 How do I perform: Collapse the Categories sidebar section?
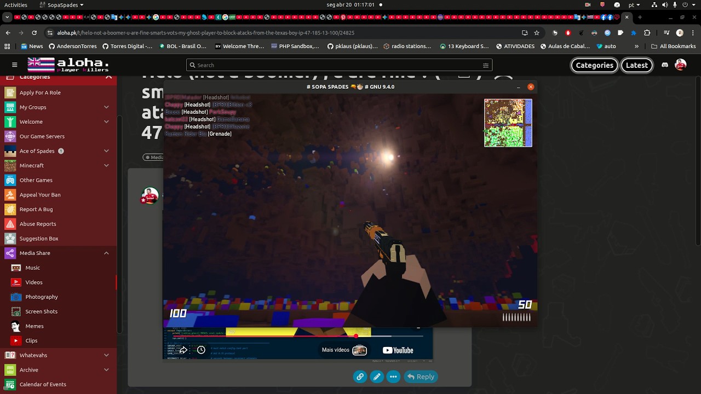108,77
